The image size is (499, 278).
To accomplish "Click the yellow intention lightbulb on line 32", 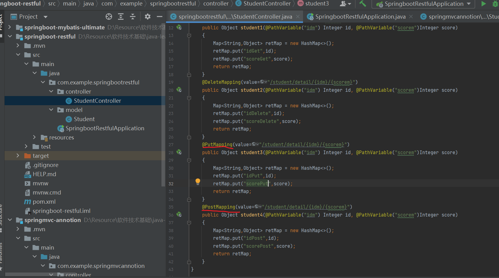I will pos(198,182).
